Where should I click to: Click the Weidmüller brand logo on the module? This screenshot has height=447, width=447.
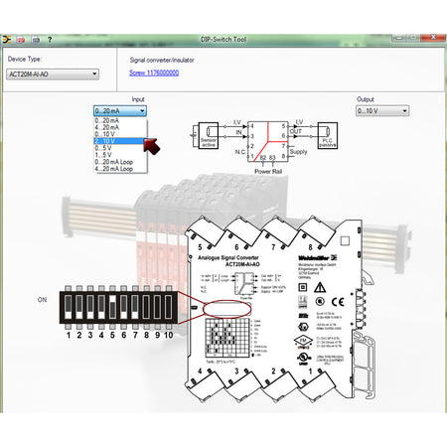pyautogui.click(x=317, y=257)
